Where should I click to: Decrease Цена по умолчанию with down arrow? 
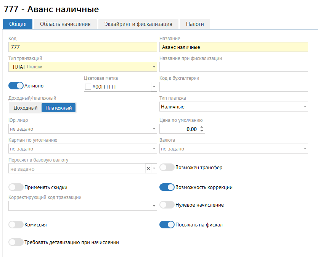[x=202, y=131]
